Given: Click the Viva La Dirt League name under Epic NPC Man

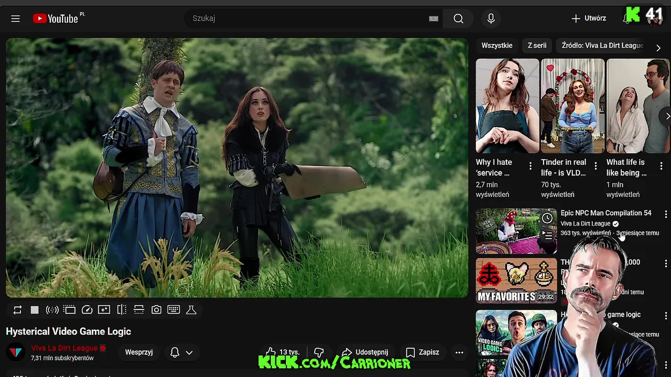Looking at the screenshot, I should (x=586, y=224).
